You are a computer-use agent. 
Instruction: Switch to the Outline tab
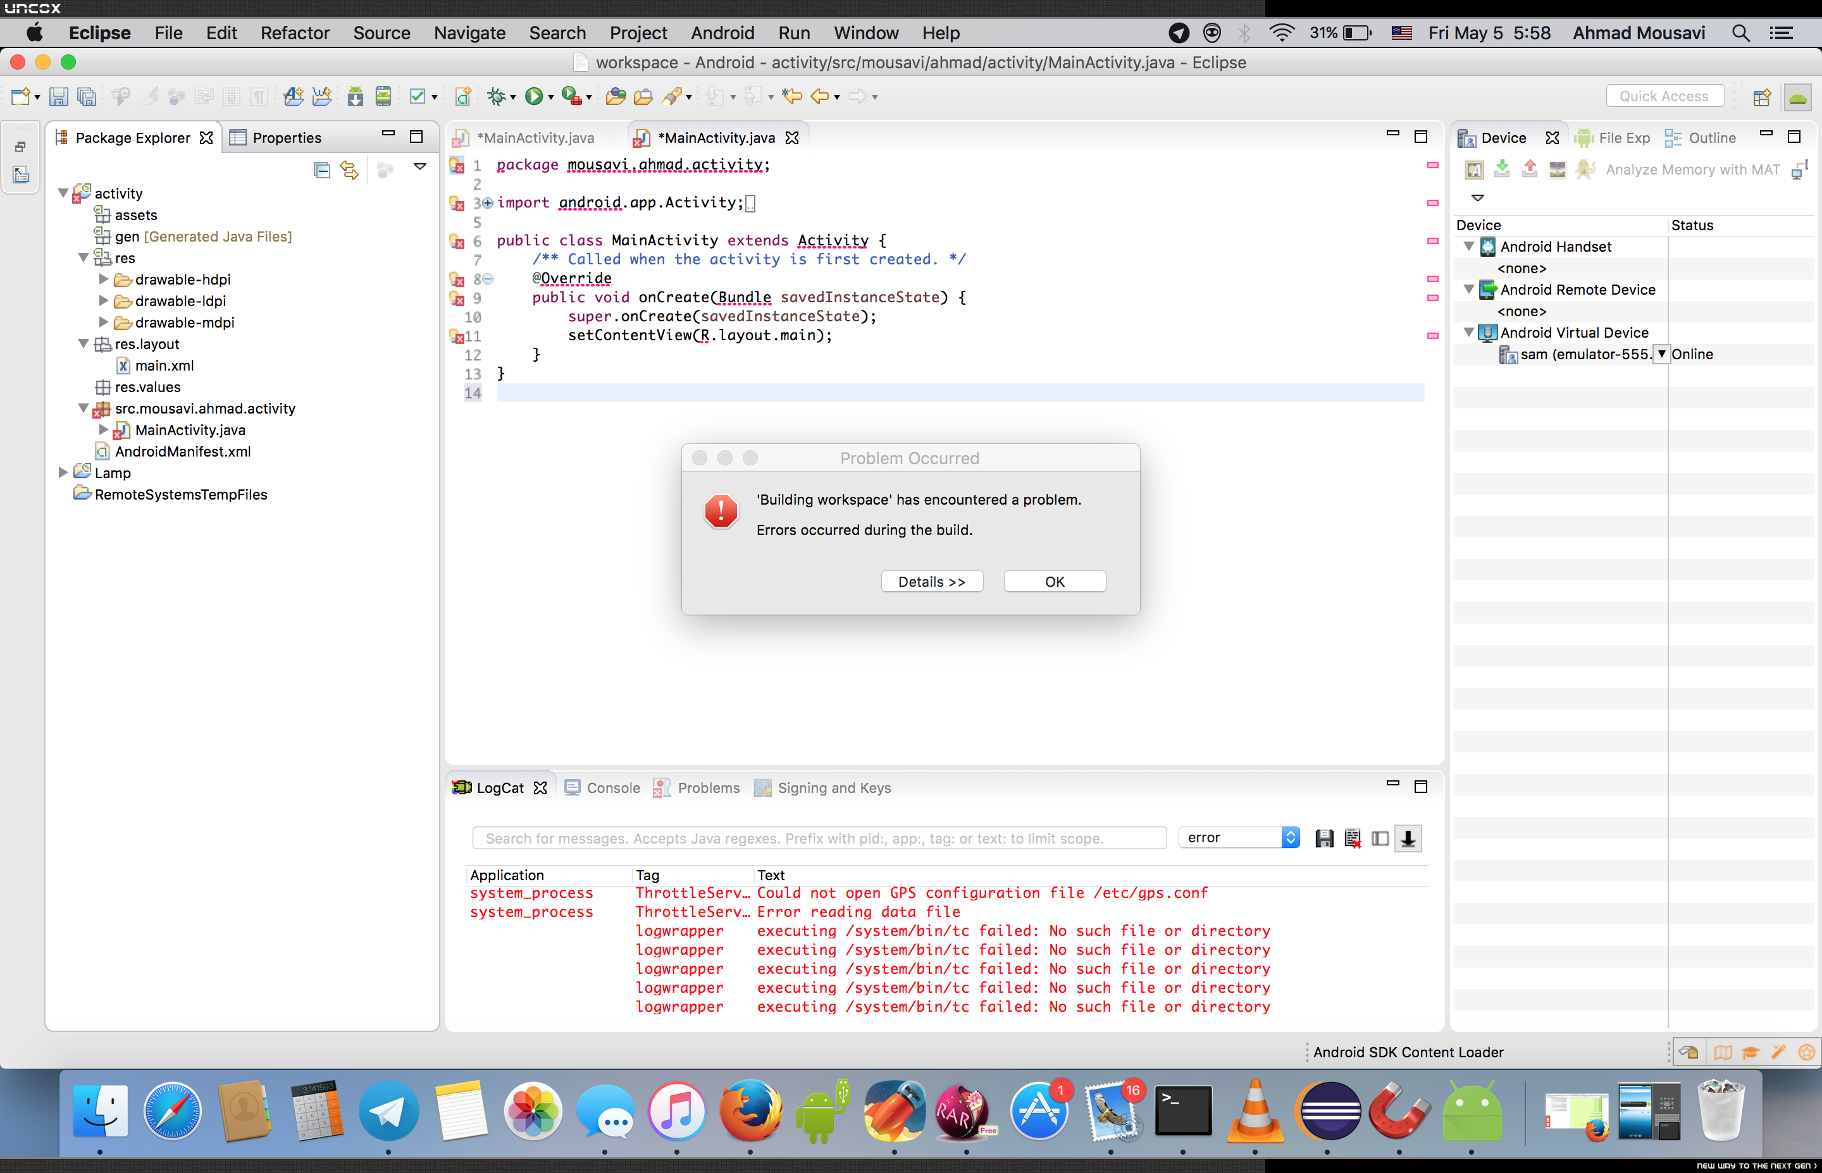(x=1700, y=138)
